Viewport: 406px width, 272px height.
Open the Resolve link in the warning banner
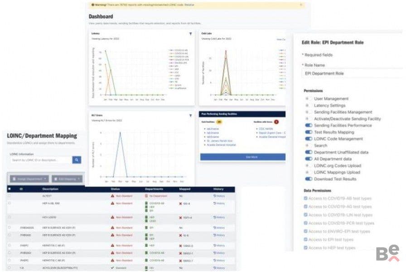pos(189,5)
